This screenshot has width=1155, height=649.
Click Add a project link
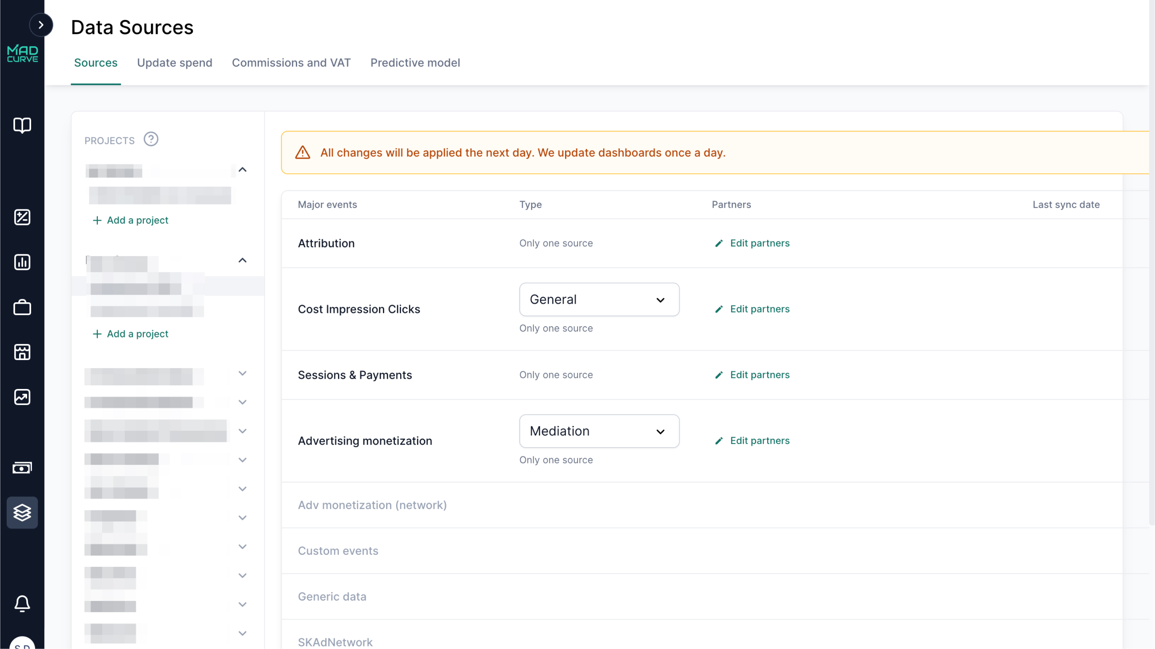(x=131, y=220)
